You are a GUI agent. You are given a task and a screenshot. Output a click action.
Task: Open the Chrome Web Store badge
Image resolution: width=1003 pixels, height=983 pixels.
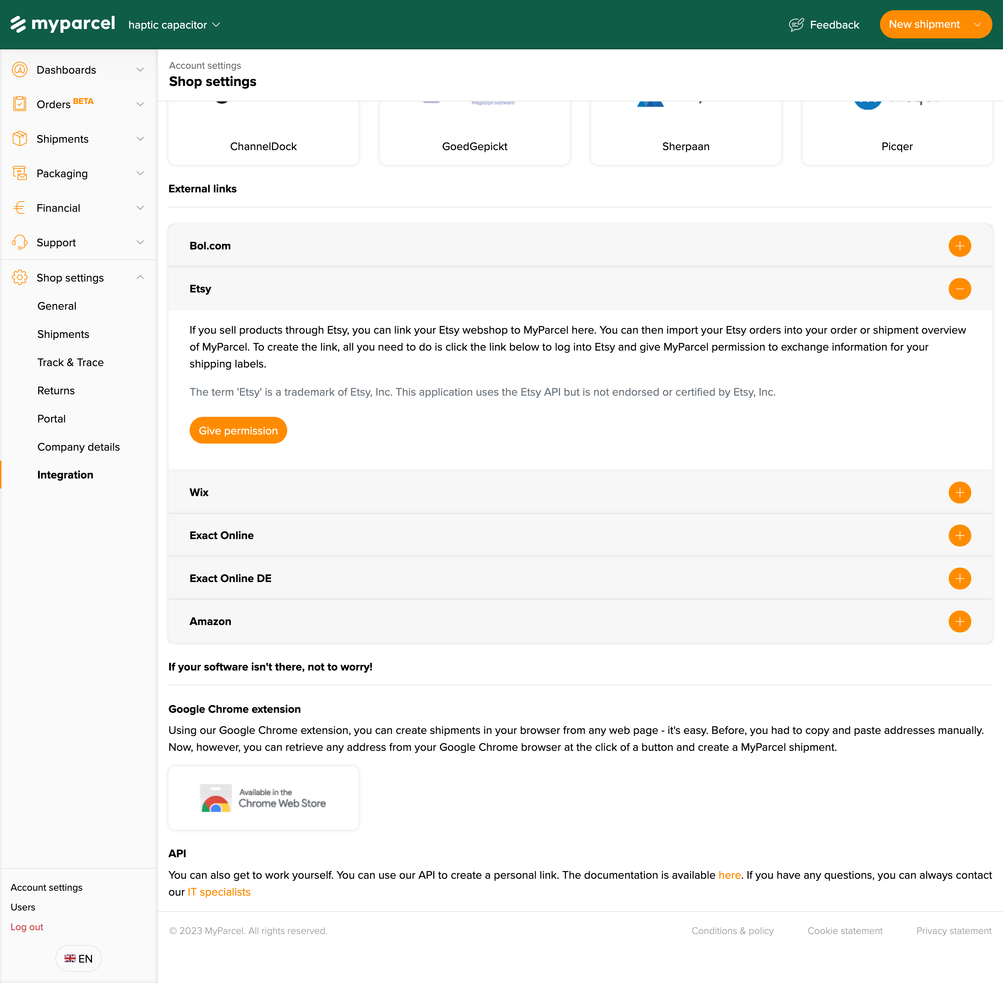[263, 798]
